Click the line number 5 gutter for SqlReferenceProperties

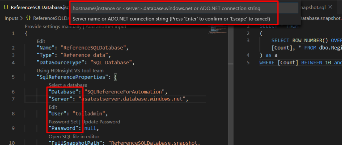[x=13, y=77]
